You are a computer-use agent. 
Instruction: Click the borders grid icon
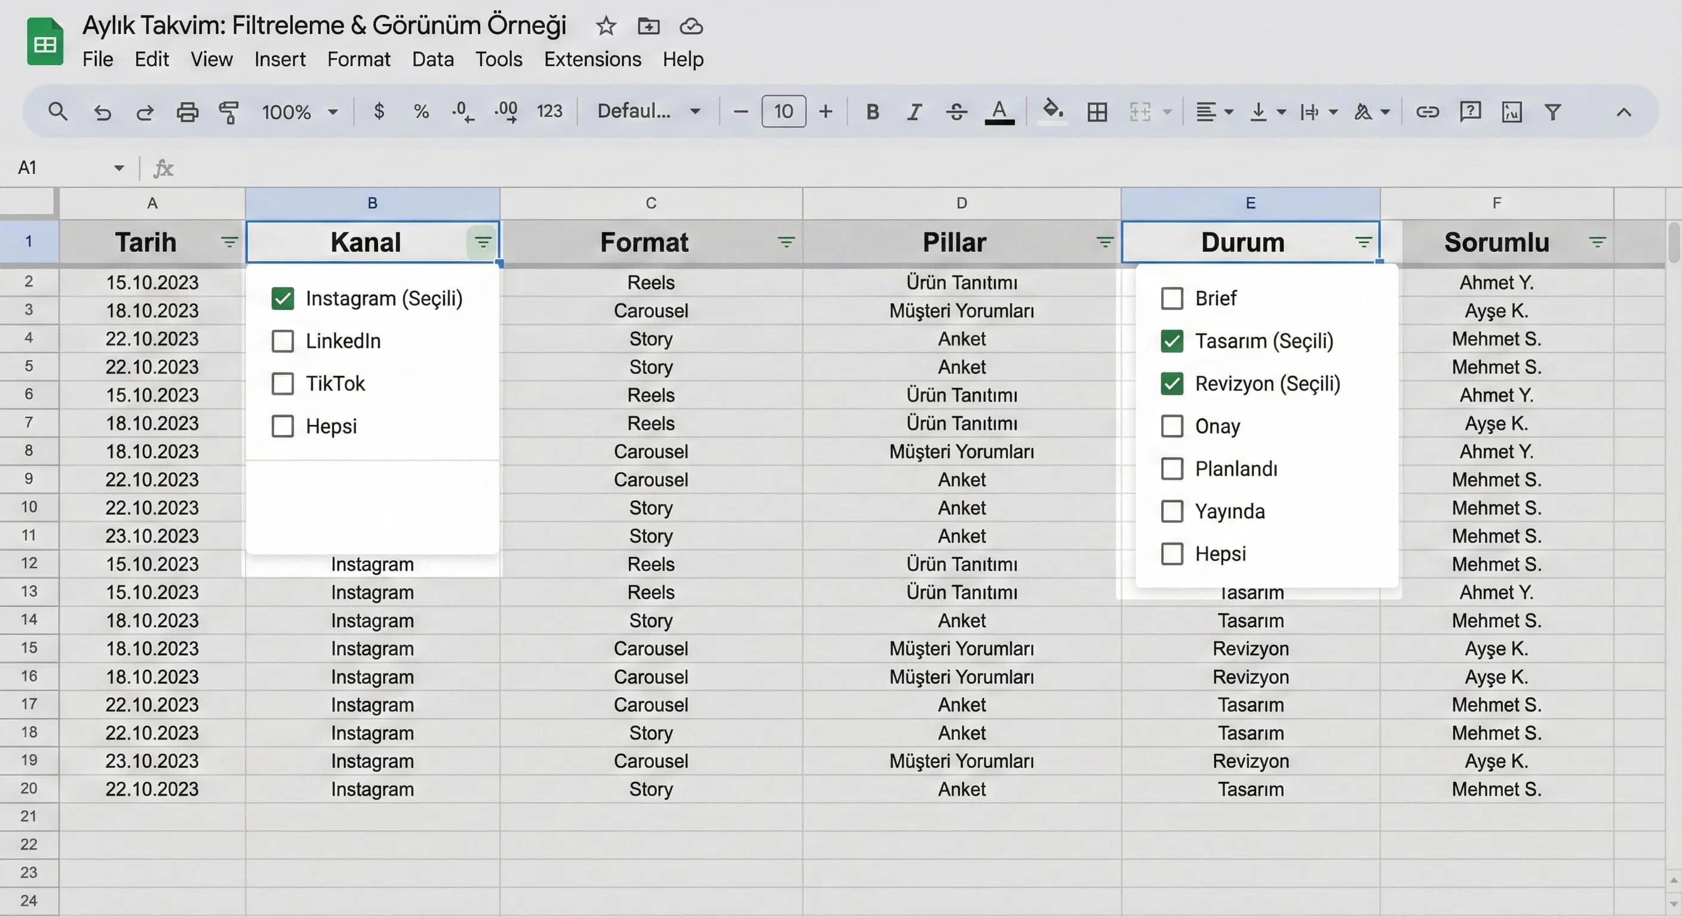tap(1097, 112)
